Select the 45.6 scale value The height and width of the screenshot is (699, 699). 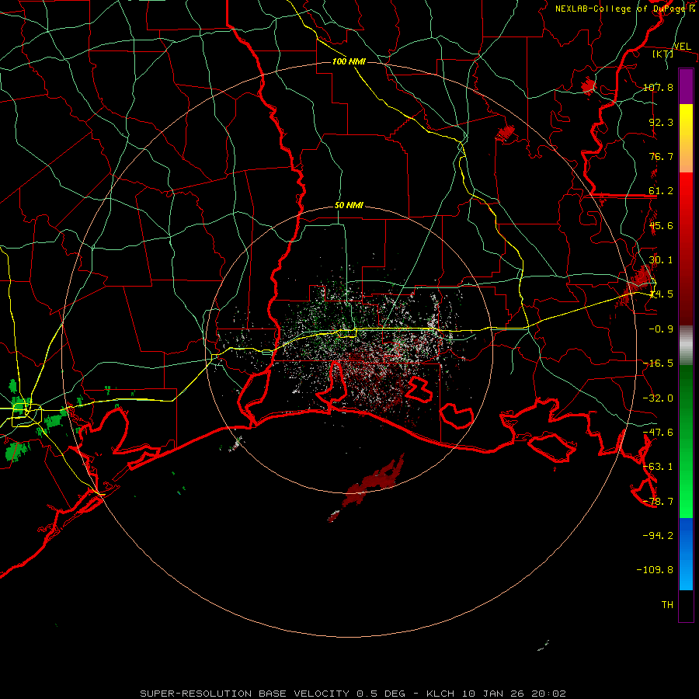[661, 225]
